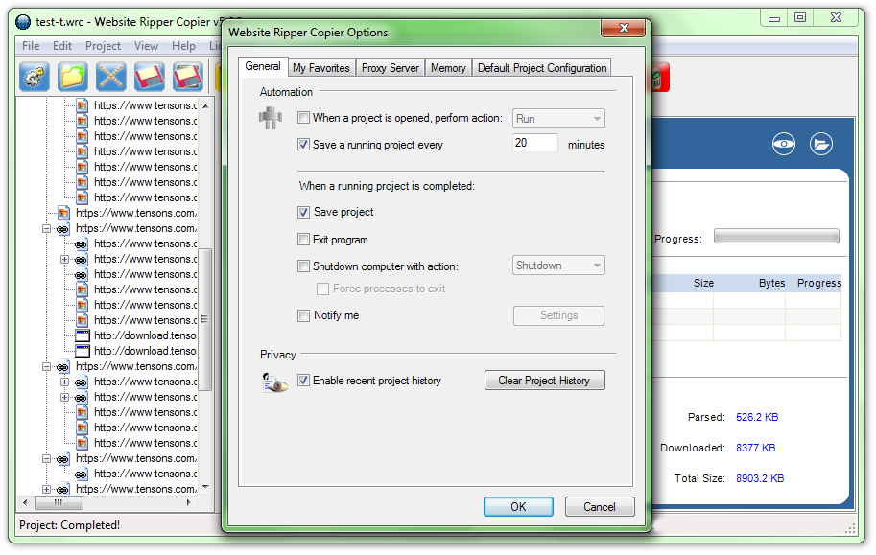Open the 'Run' action dropdown
This screenshot has height=555, width=876.
pyautogui.click(x=558, y=118)
